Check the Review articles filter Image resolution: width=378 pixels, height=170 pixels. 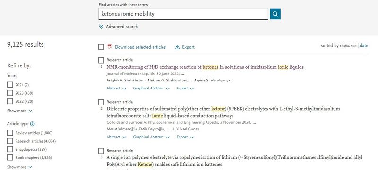coord(10,133)
